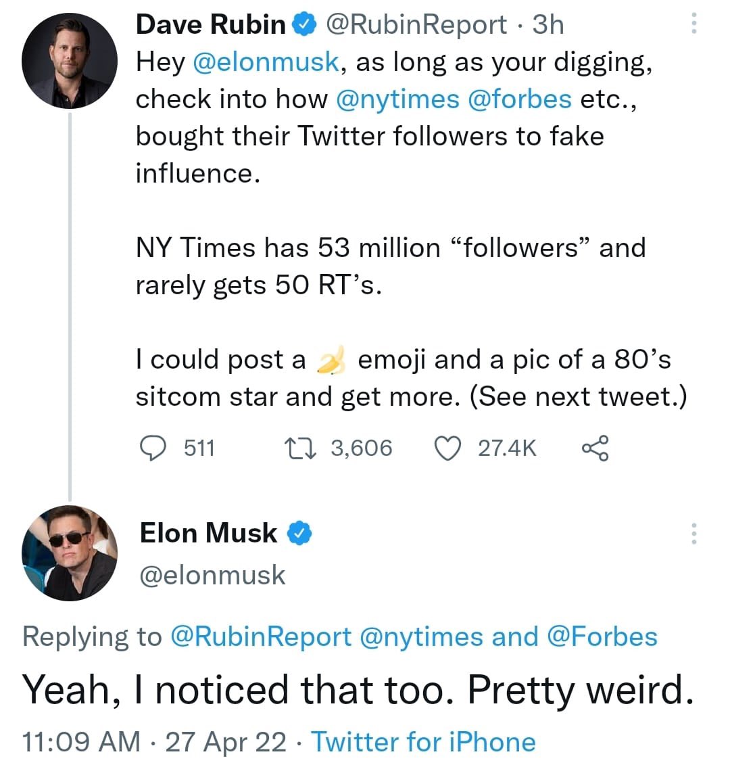Click the Elon Musk display name
Image resolution: width=730 pixels, height=767 pixels.
[x=209, y=533]
